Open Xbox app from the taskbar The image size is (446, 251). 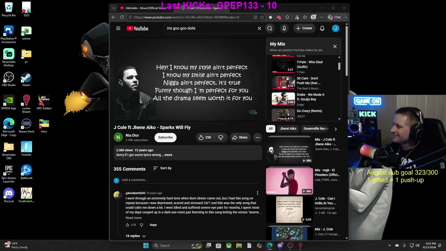[x=229, y=245]
